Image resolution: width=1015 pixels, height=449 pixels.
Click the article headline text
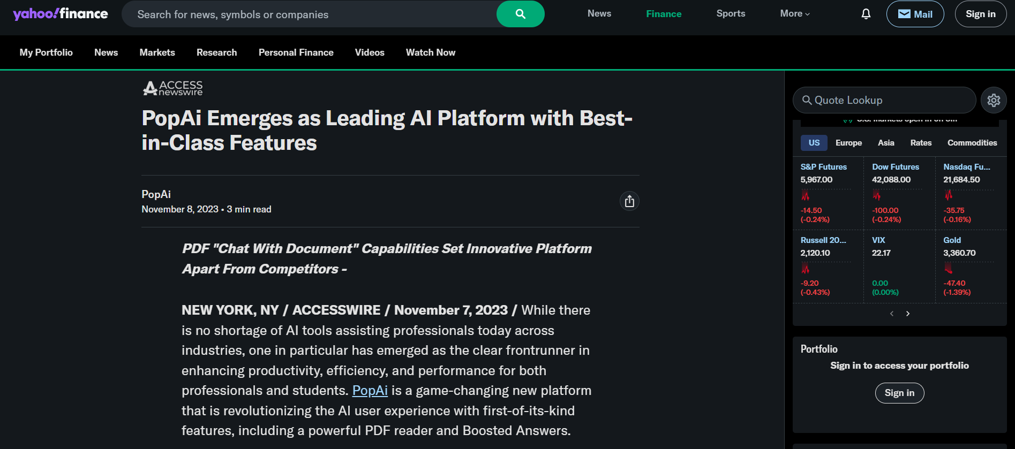point(387,131)
